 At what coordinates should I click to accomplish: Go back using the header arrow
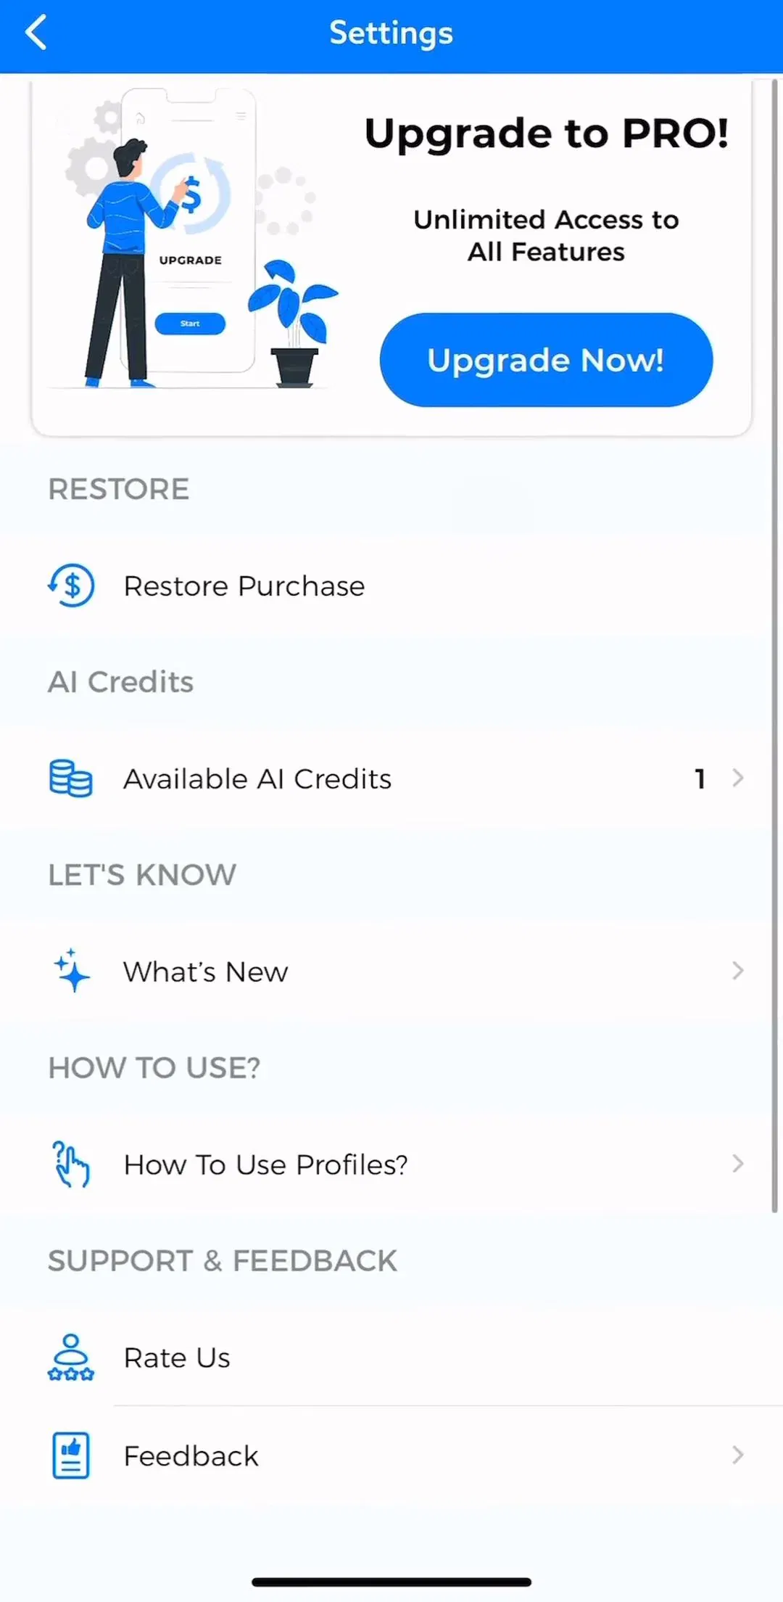click(x=36, y=33)
